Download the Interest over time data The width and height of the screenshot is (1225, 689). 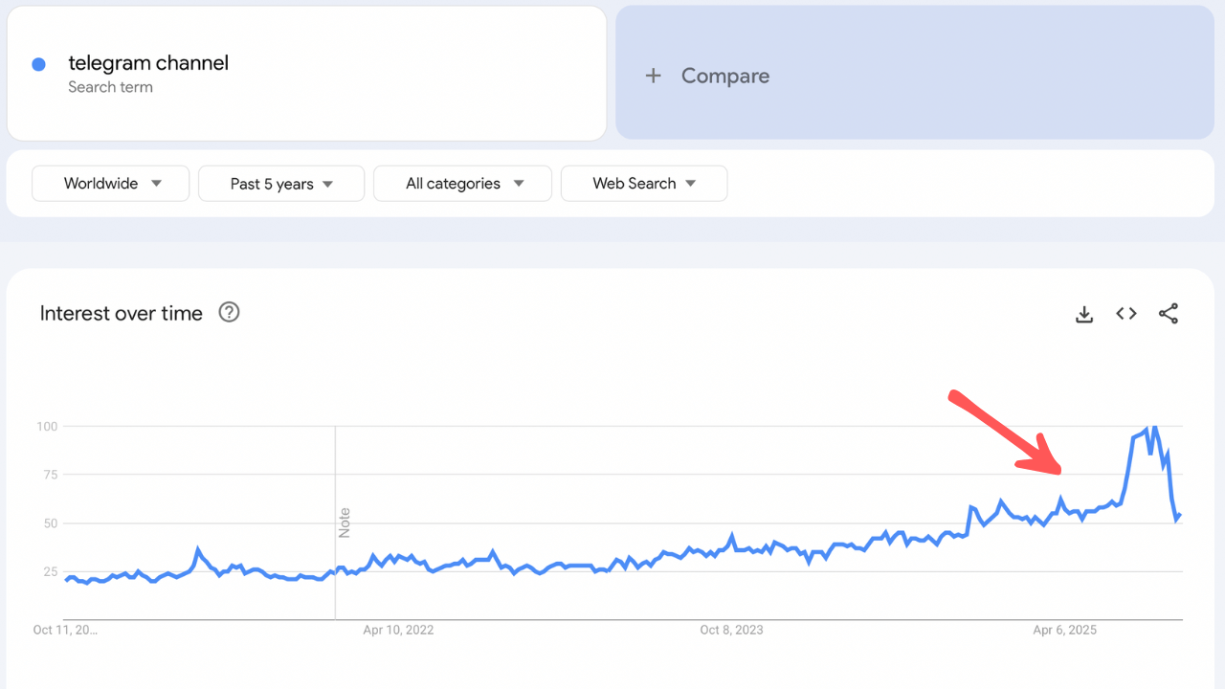pos(1084,314)
